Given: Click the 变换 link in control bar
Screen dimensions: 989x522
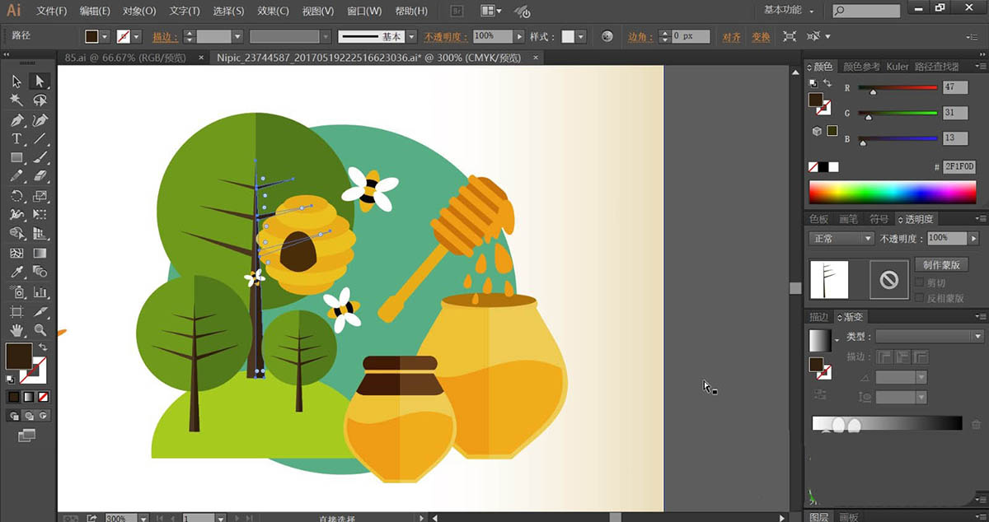Looking at the screenshot, I should coord(761,37).
